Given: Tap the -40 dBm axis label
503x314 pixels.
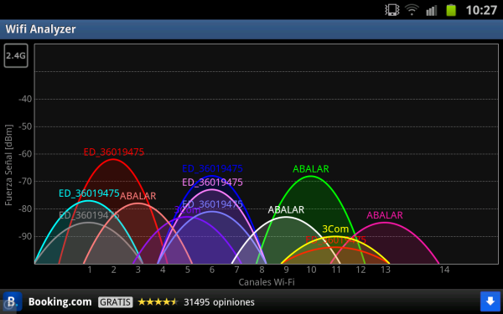Looking at the screenshot, I should click(25, 99).
